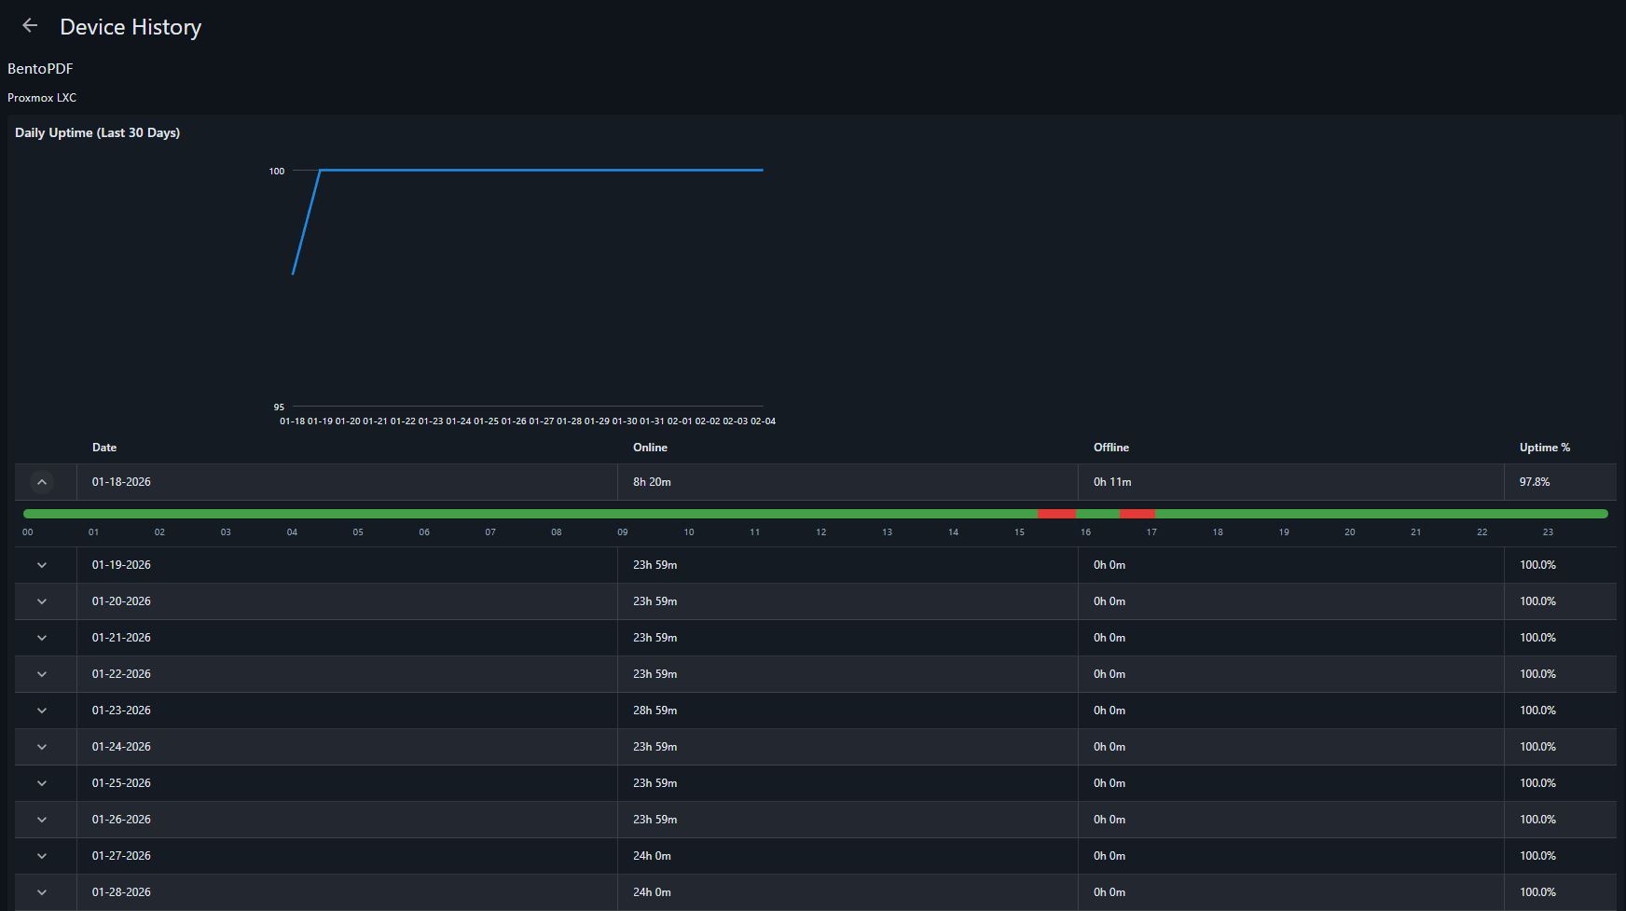Click the Date column header

click(x=104, y=448)
